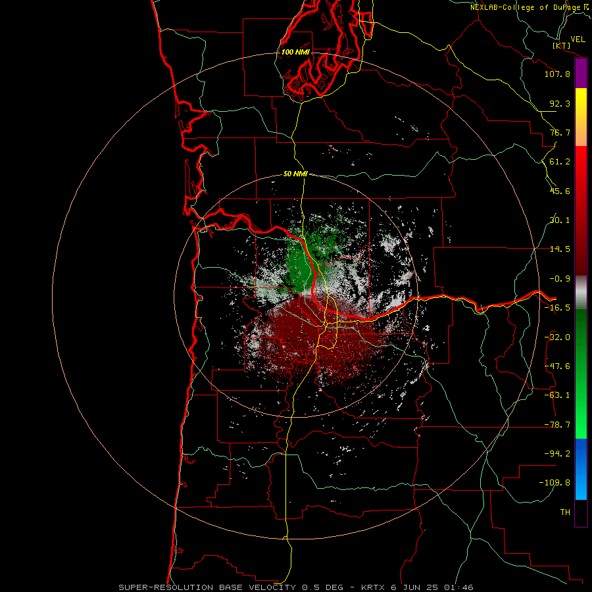Click the -16.5 legend value
The image size is (592, 592).
coord(557,308)
